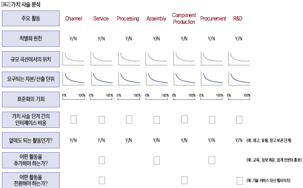Click Y/N under Assembly in 없애도 되는 활동인가 row
Image resolution: width=303 pixels, height=188 pixels.
[x=157, y=140]
